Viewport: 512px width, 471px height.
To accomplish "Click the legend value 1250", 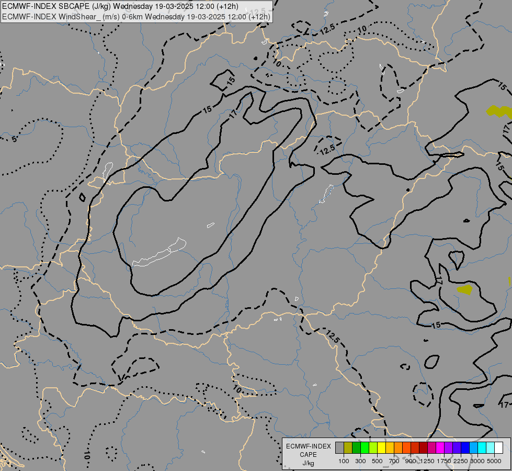I will click(427, 461).
